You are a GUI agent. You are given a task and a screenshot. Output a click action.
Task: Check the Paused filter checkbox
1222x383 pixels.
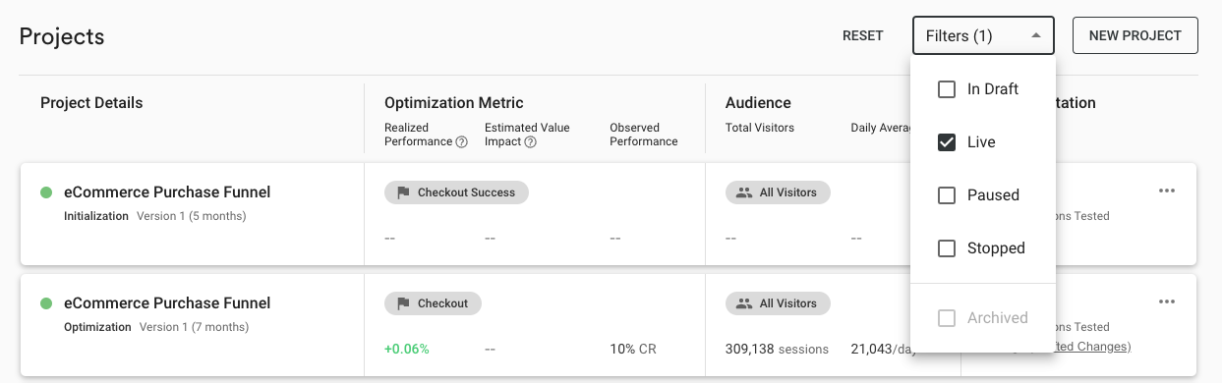[947, 195]
